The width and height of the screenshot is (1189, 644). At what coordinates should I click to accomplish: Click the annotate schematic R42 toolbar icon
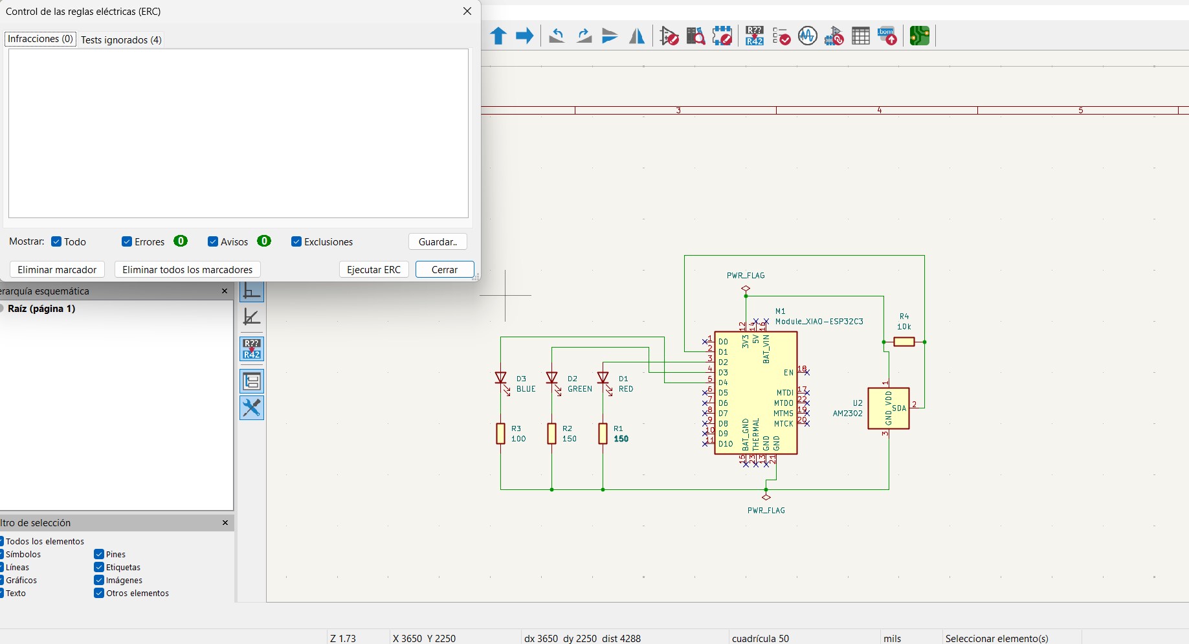coord(755,36)
